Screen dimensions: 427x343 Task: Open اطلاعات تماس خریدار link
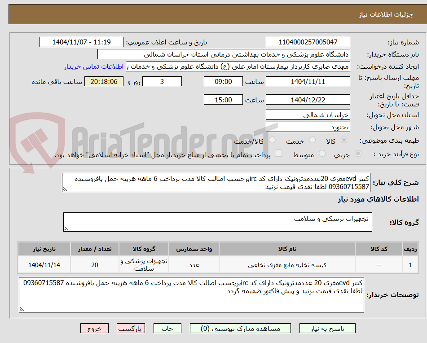pyautogui.click(x=94, y=67)
